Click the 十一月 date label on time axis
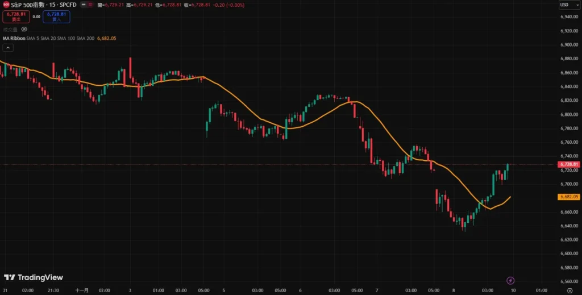The height and width of the screenshot is (295, 582). [x=82, y=290]
